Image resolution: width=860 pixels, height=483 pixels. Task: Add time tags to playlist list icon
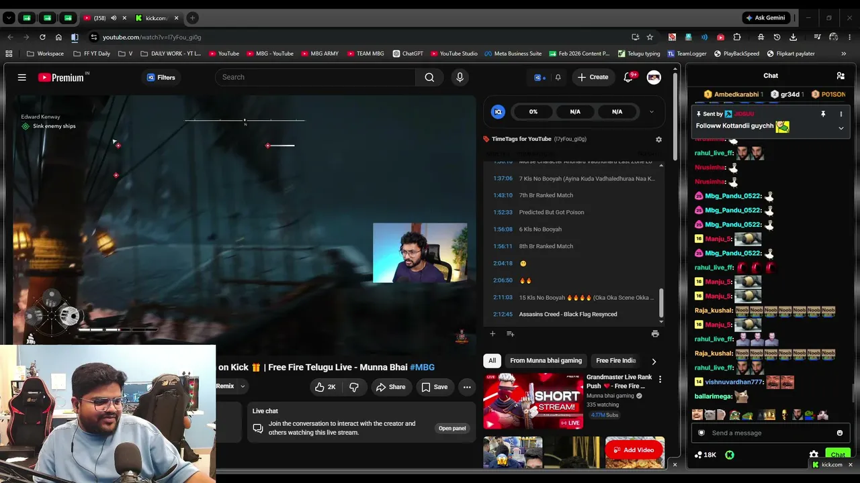(510, 333)
